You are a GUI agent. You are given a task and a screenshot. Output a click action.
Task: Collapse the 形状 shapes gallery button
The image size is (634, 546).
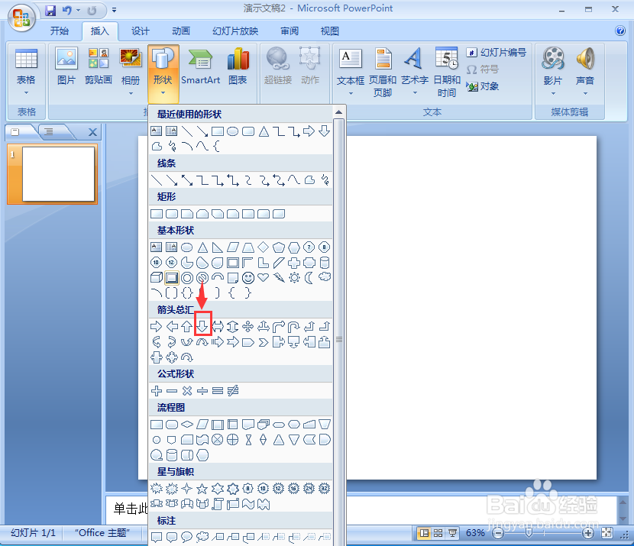click(x=163, y=73)
